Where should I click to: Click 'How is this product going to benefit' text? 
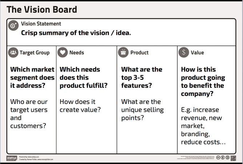pos(203,82)
